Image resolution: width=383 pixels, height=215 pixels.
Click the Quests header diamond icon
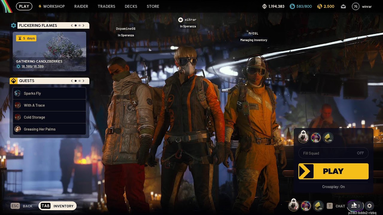point(13,81)
